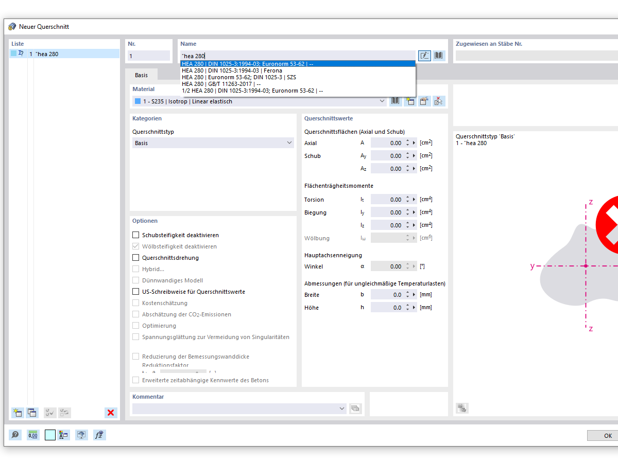Switch to the Basis tab
This screenshot has width=618, height=463.
[x=141, y=75]
